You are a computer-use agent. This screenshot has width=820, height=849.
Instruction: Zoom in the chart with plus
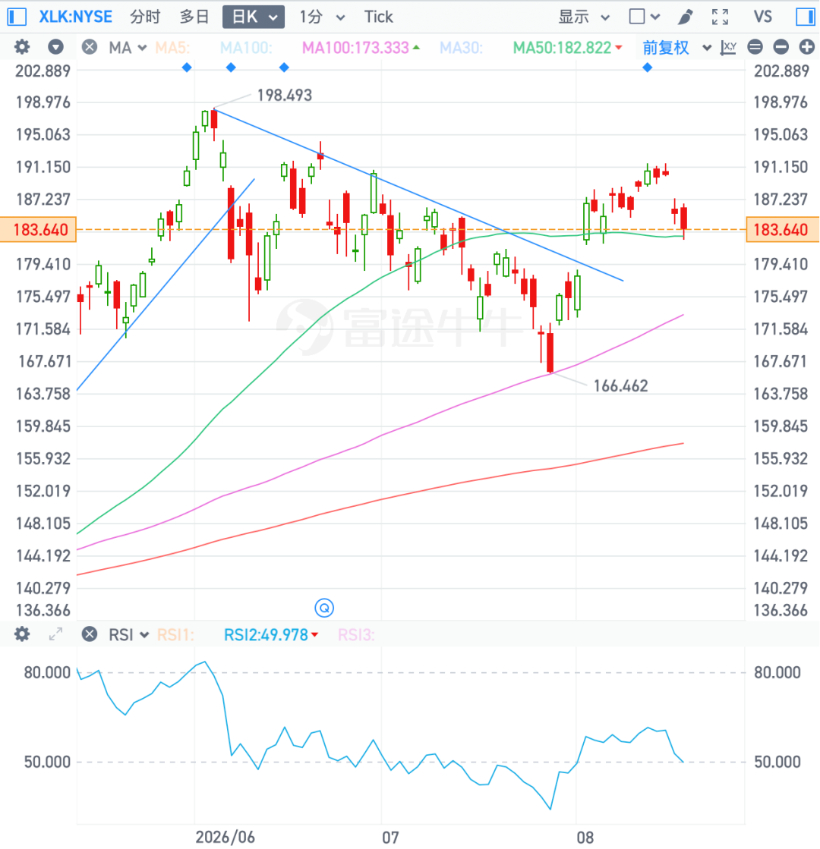tap(807, 47)
